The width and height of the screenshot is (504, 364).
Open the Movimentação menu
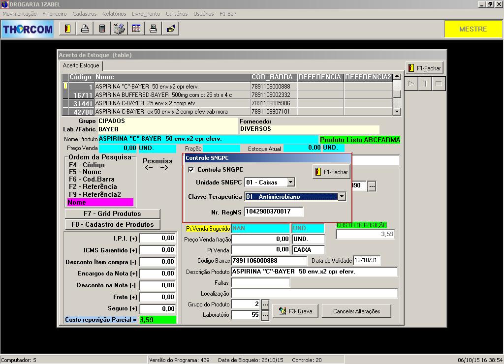20,14
